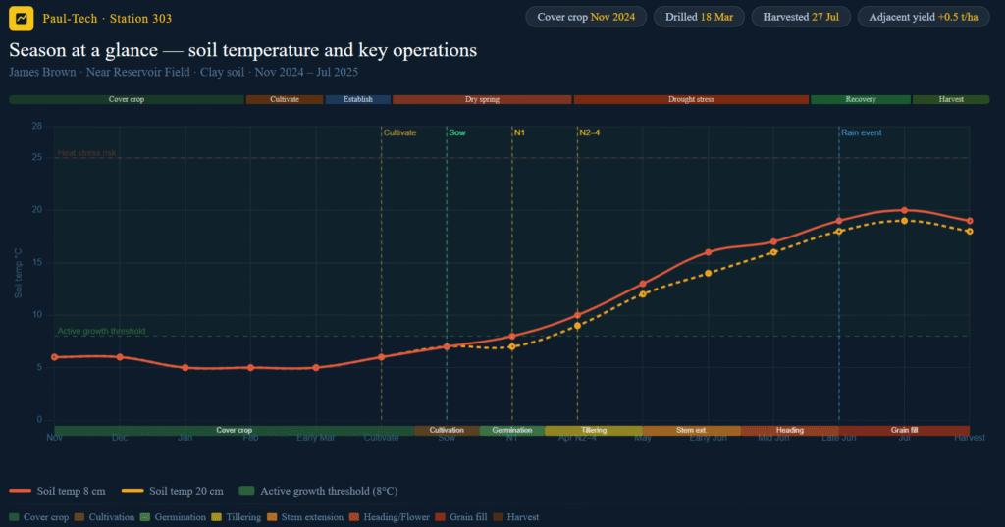The width and height of the screenshot is (1005, 527).
Task: Toggle Soil temp 20 cm legend series
Action: (x=172, y=491)
